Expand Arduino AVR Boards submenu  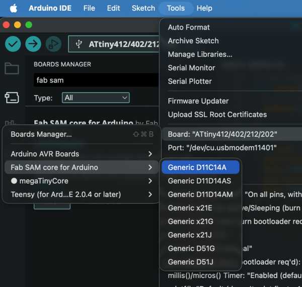click(82, 154)
